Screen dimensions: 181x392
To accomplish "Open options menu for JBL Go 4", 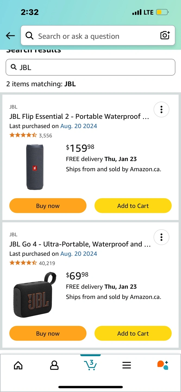I will click(x=161, y=237).
